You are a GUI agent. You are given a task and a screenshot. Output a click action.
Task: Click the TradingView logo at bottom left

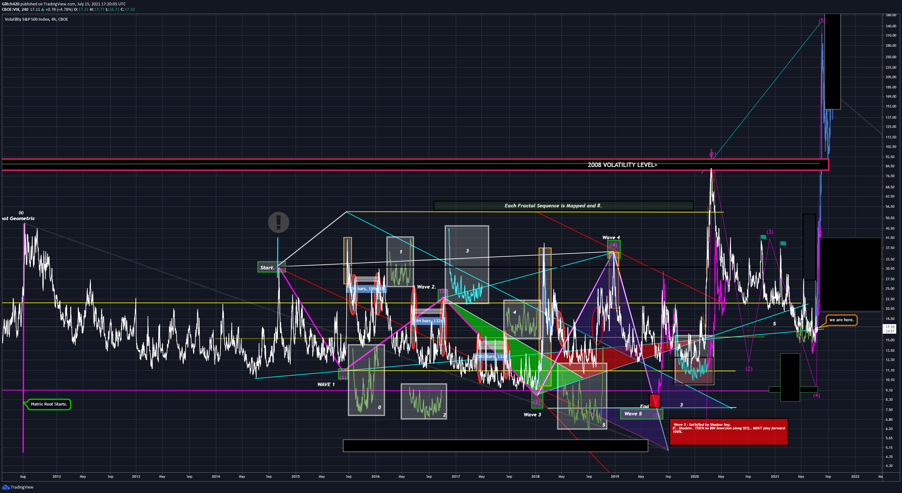coord(18,487)
